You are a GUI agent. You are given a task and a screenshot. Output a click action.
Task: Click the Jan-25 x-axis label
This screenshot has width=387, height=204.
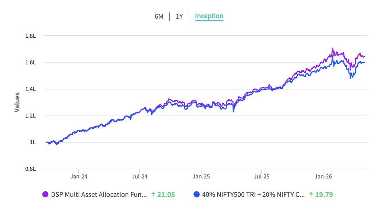(x=201, y=176)
